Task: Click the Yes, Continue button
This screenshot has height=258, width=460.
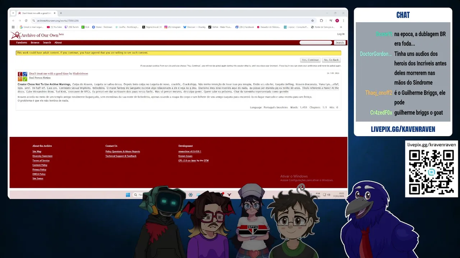Action: [x=310, y=60]
